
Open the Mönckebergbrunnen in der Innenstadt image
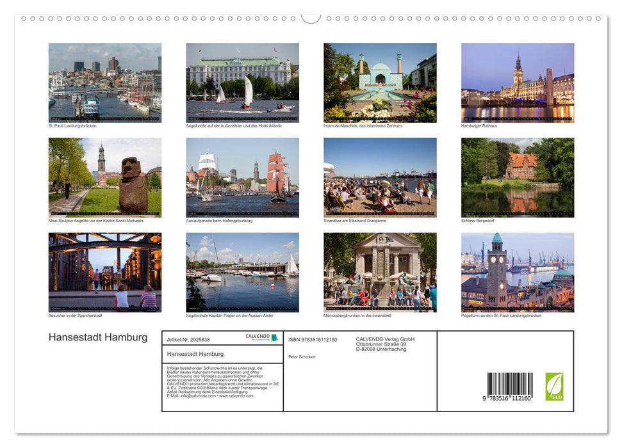click(x=380, y=271)
